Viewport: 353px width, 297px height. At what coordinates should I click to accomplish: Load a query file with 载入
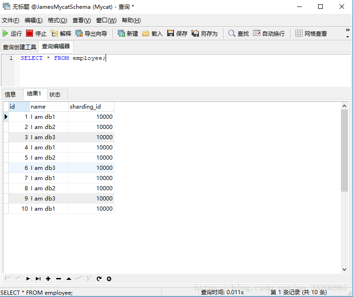pos(153,33)
